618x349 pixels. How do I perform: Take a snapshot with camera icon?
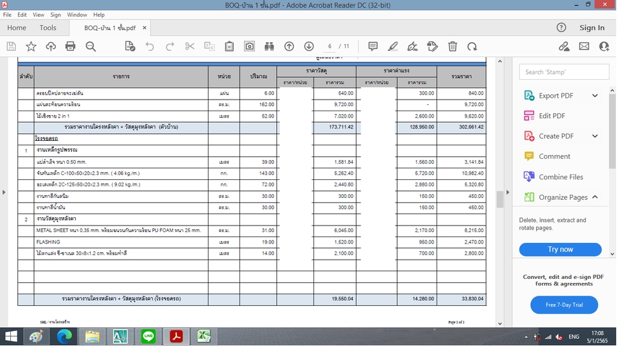250,46
